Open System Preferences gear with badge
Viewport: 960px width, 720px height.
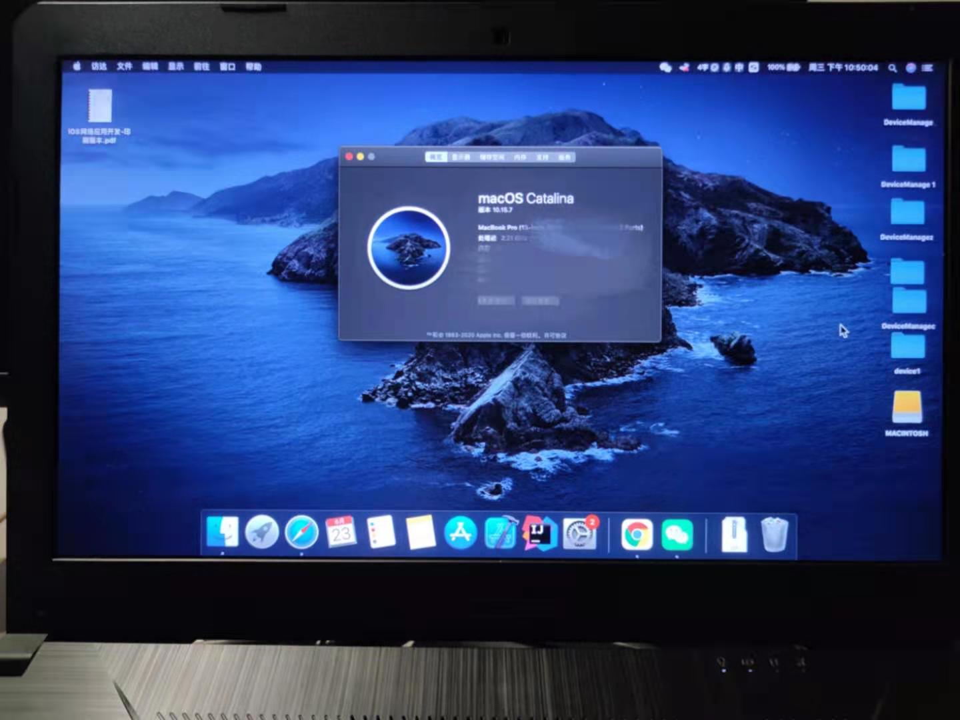579,533
